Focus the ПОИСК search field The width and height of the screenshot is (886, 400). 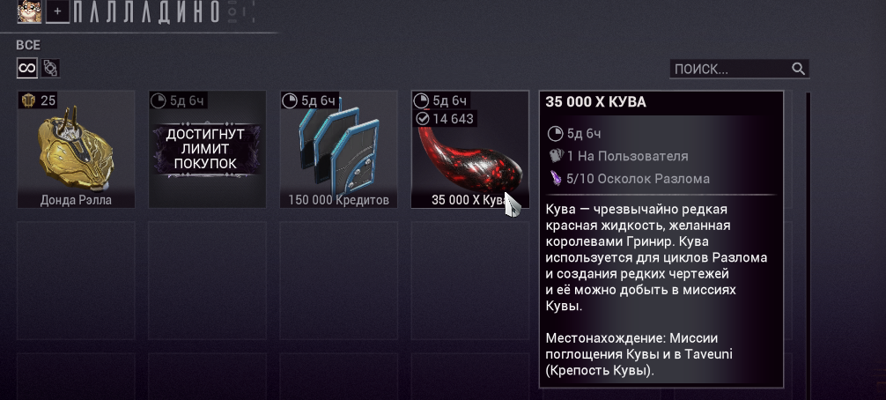point(739,69)
